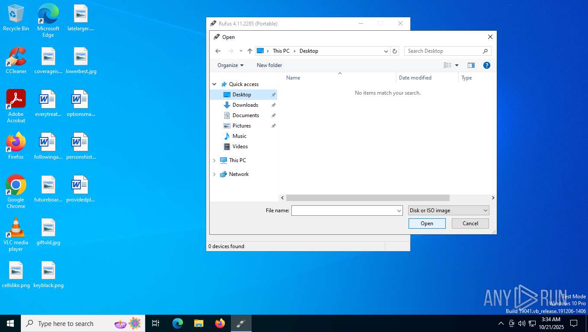Show hidden tray icons chevron
The height and width of the screenshot is (332, 588).
click(501, 323)
